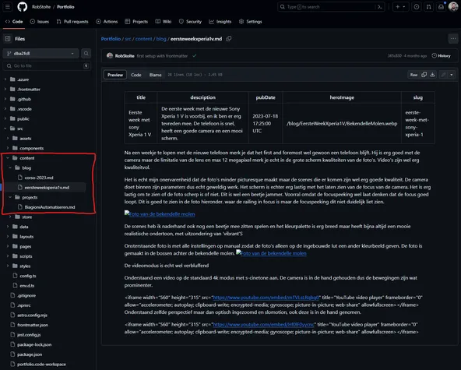Screen dimensions: 461x370
Task: Open the Projects tab
Action: (x=136, y=22)
